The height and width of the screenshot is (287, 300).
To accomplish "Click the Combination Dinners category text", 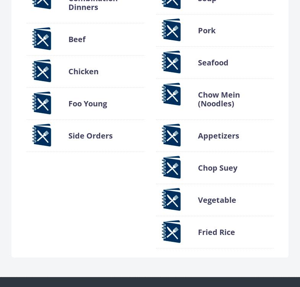I will 93,5.
